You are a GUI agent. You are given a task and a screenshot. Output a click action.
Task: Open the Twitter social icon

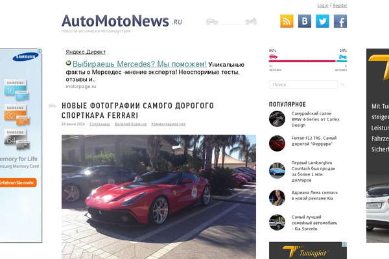tap(322, 21)
